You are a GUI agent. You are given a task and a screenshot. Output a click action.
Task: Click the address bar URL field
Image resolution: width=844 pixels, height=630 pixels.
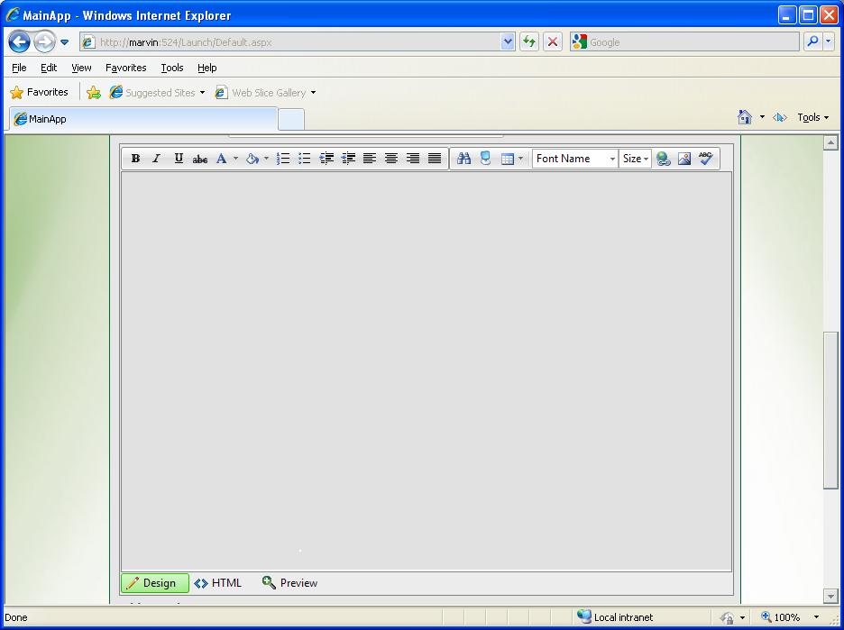290,42
